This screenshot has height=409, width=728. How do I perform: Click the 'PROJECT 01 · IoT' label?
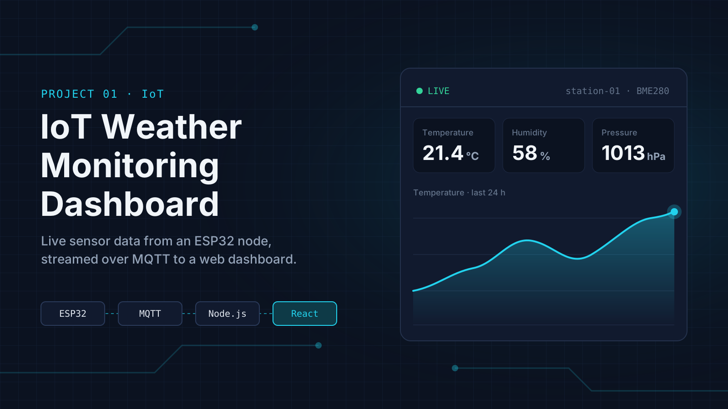click(102, 94)
